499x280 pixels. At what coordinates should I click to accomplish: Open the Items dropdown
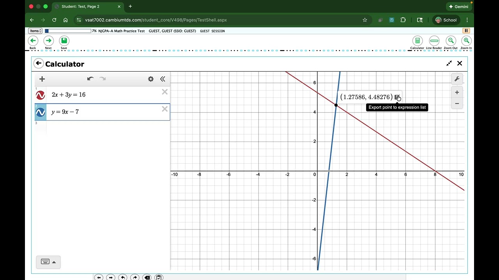click(35, 31)
